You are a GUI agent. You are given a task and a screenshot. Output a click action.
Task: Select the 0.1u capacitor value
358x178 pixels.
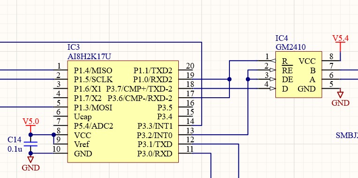pyautogui.click(x=15, y=149)
